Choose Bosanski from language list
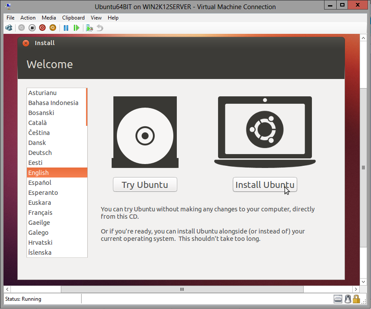The width and height of the screenshot is (371, 309). point(56,113)
